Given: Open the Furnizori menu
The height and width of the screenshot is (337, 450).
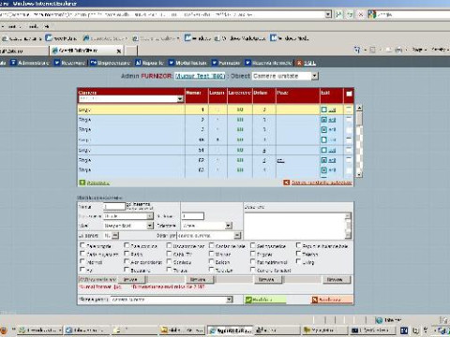Looking at the screenshot, I should pos(226,63).
